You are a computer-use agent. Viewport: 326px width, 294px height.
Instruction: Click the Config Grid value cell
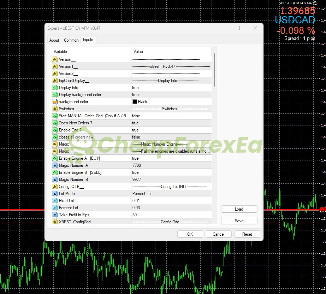(171, 222)
